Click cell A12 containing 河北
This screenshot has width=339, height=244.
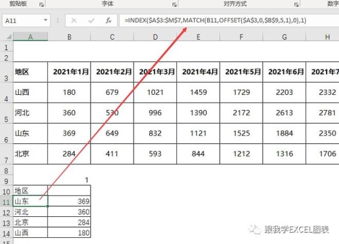point(31,211)
